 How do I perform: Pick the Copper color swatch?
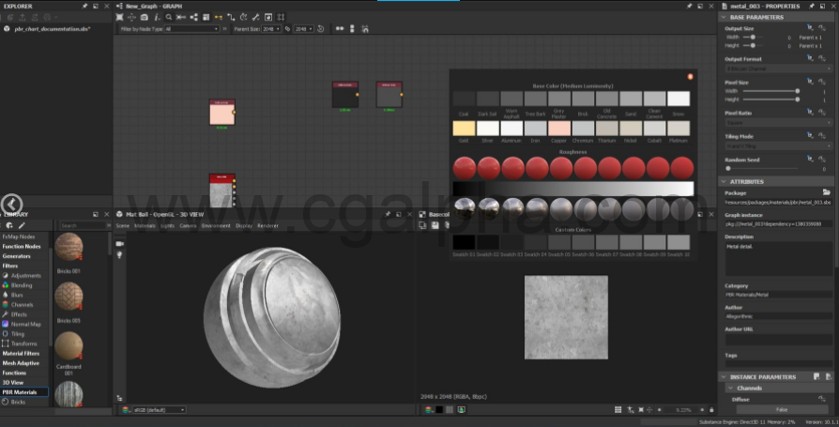pyautogui.click(x=558, y=129)
